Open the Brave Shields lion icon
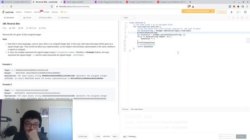Image resolution: width=250 pixels, height=140 pixels. tap(189, 7)
